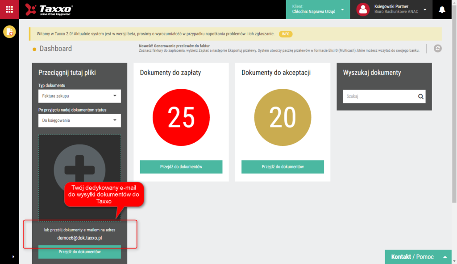This screenshot has width=457, height=264.
Task: Click the Taxxo logo
Action: point(49,10)
